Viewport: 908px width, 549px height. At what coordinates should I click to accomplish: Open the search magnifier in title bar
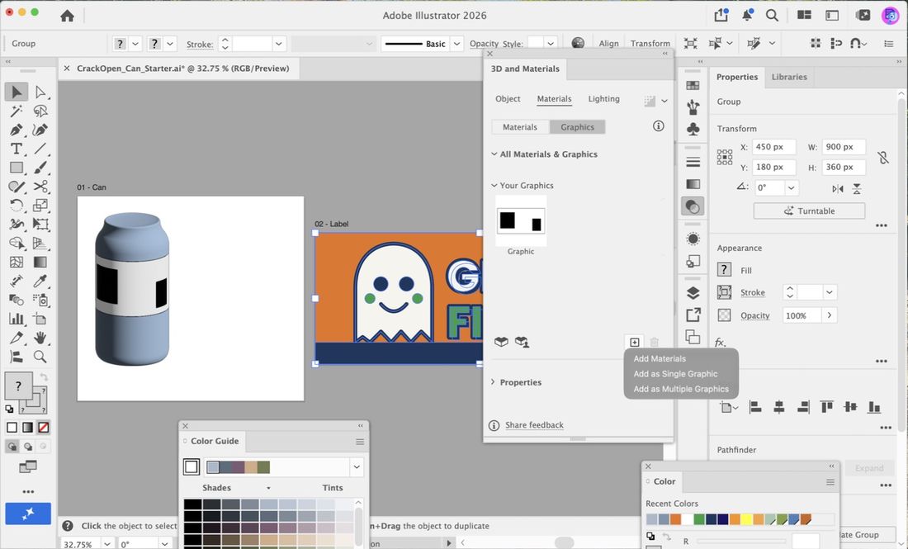tap(772, 15)
